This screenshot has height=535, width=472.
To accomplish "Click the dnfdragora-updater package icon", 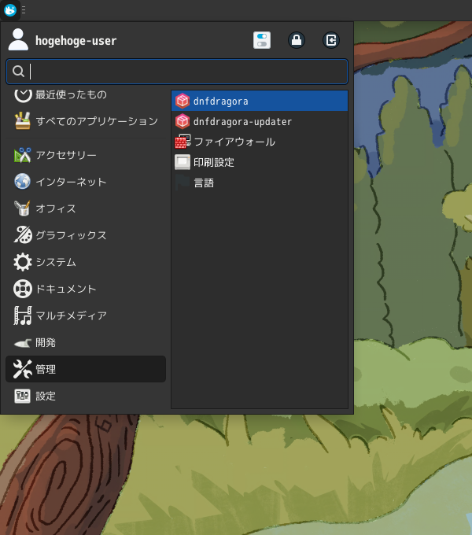I will [183, 121].
